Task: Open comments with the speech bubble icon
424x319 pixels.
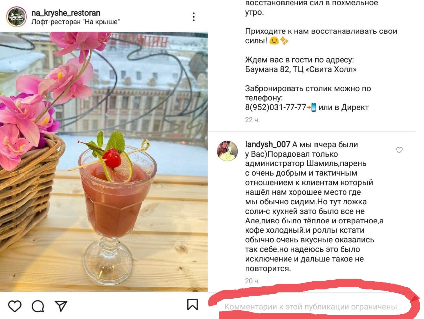Action: [38, 306]
